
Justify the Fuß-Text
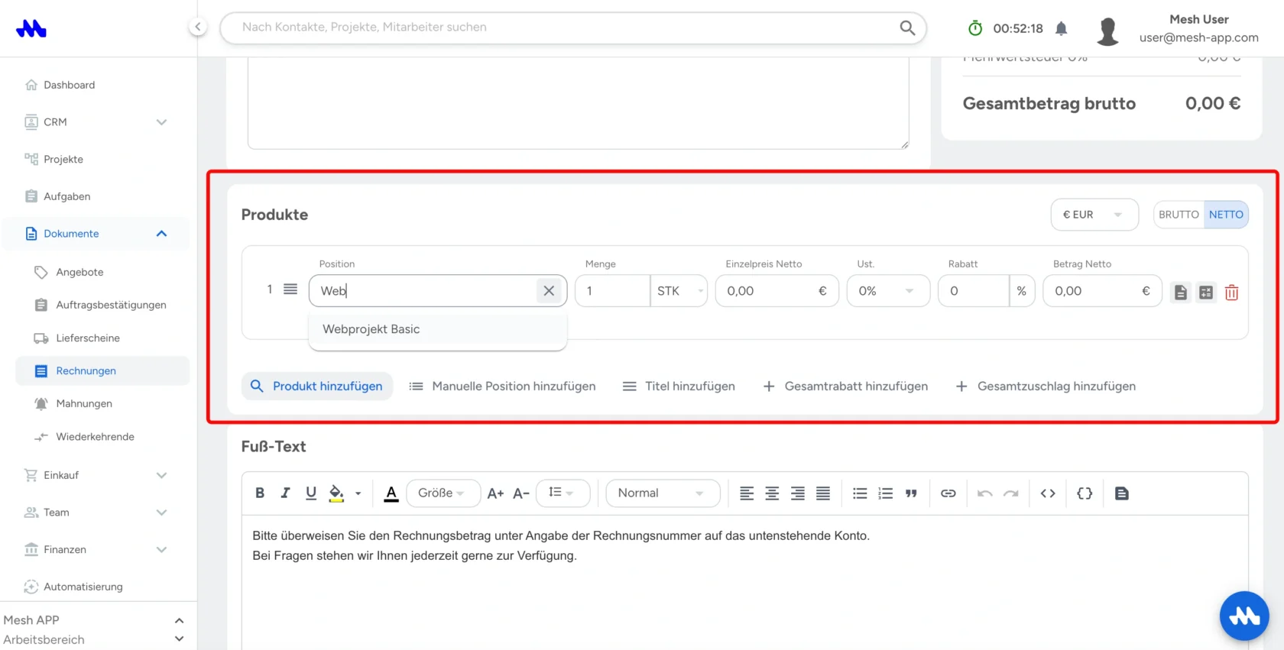pyautogui.click(x=823, y=493)
